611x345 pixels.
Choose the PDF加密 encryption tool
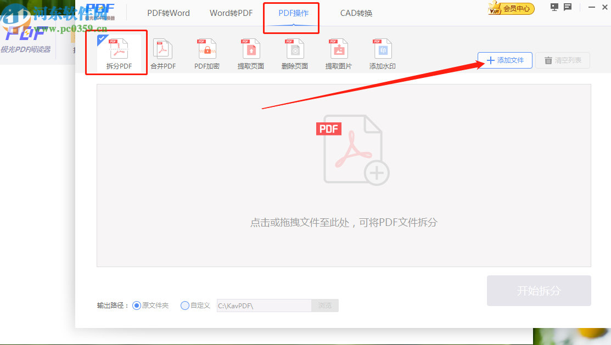[x=206, y=52]
